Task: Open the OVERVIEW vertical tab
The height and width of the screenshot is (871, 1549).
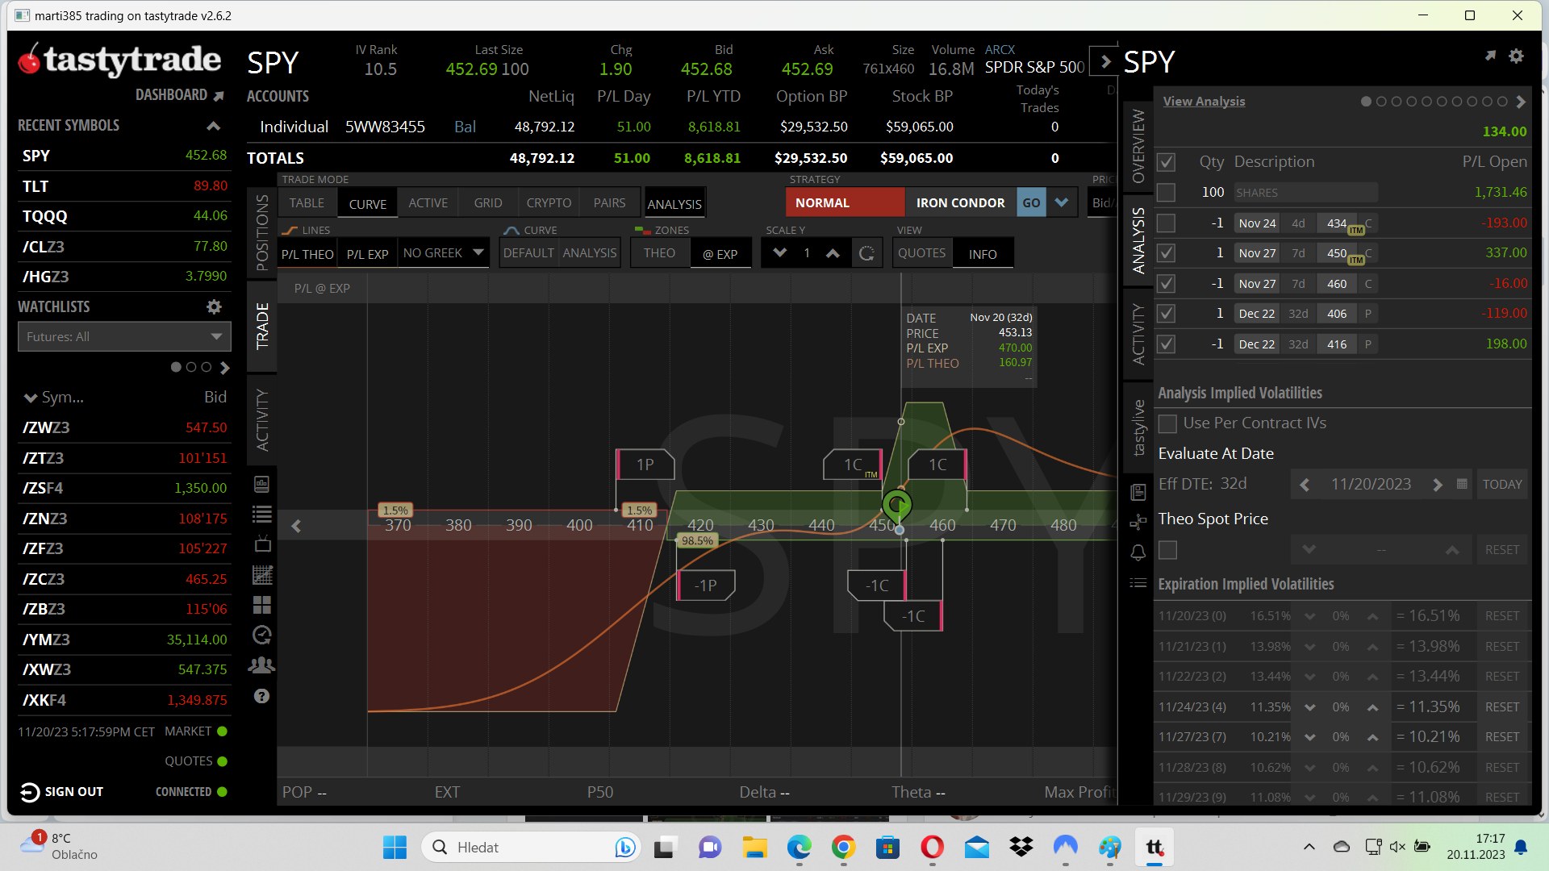Action: tap(1138, 146)
